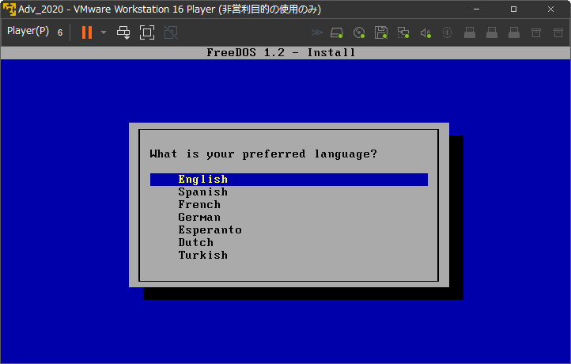Select Spanish in the language list

pos(202,192)
